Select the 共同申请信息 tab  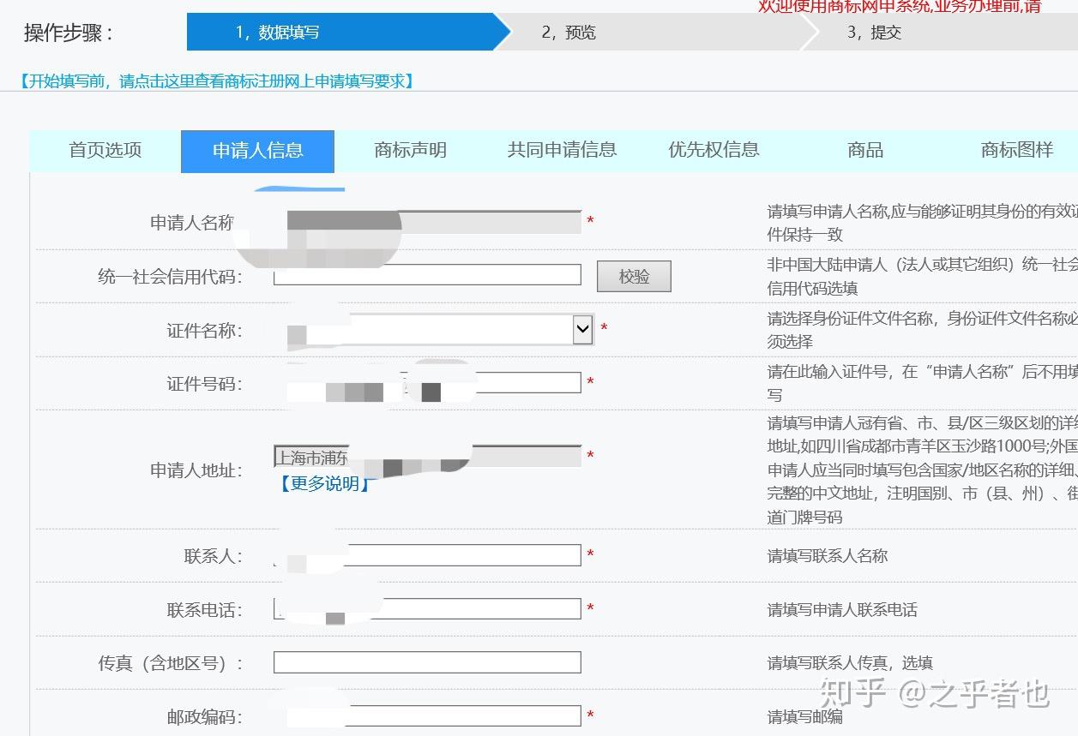click(x=560, y=150)
